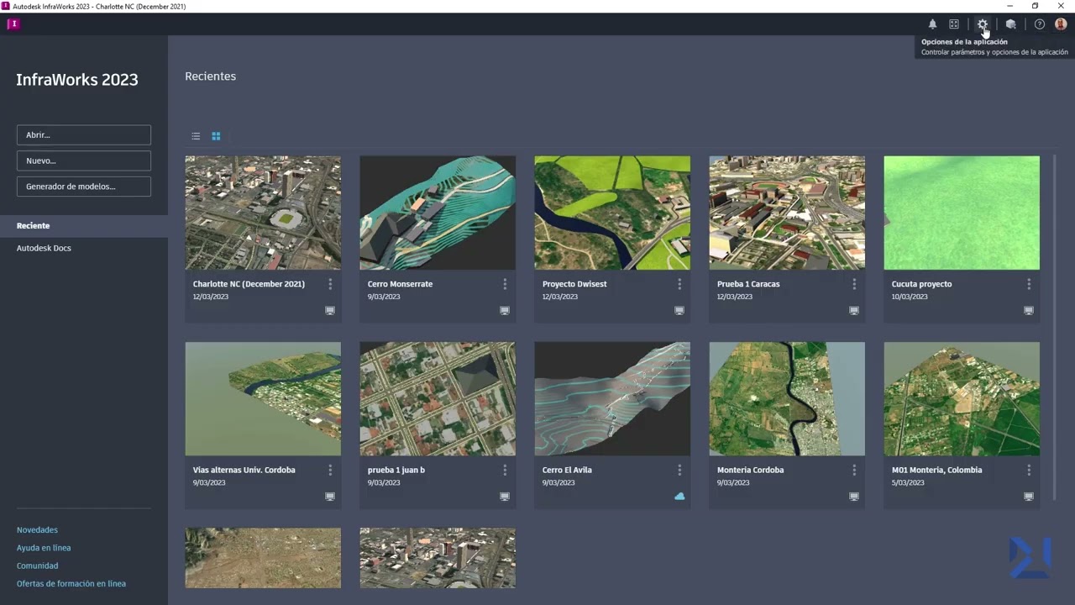Open M01 Monteria, Colombia thumbnail
The height and width of the screenshot is (605, 1075).
coord(962,399)
